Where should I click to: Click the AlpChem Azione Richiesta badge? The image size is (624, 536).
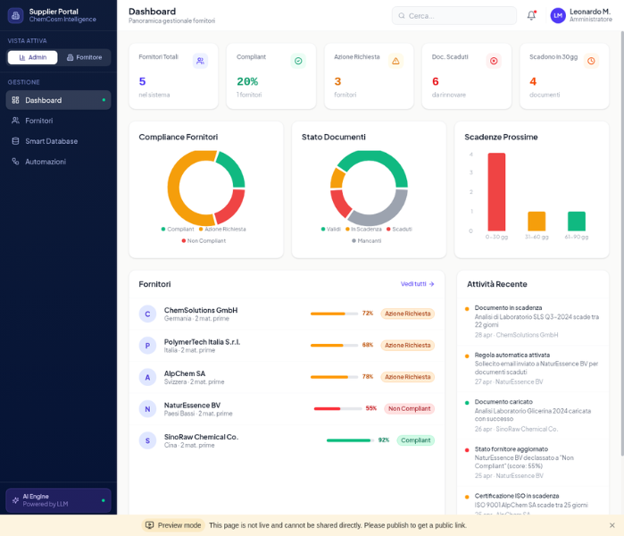pos(407,377)
